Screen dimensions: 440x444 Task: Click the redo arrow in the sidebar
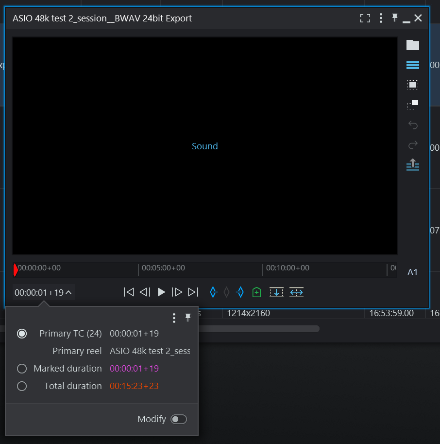pyautogui.click(x=413, y=145)
